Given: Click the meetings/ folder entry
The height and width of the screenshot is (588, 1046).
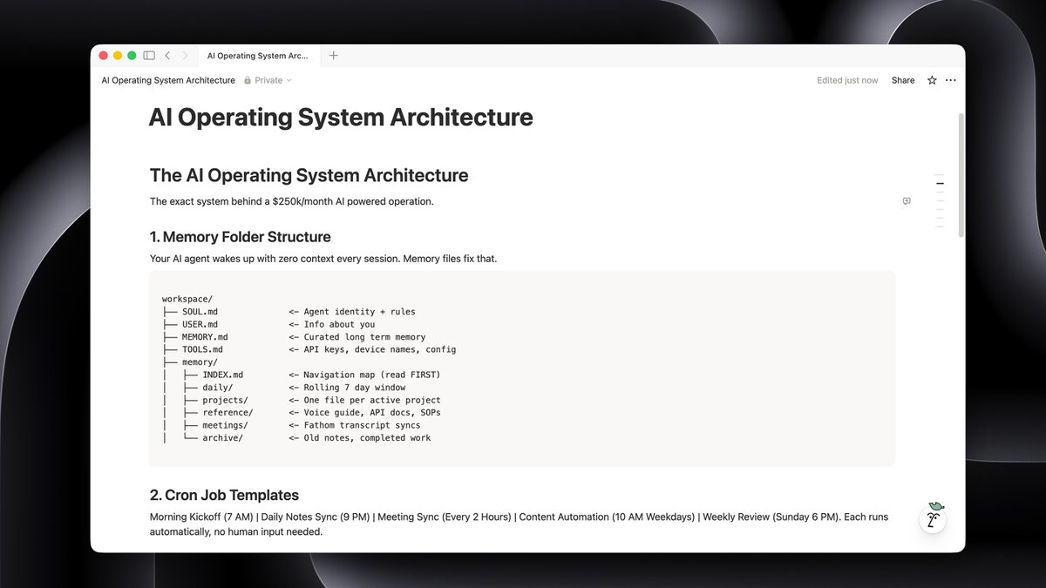Looking at the screenshot, I should [x=226, y=426].
